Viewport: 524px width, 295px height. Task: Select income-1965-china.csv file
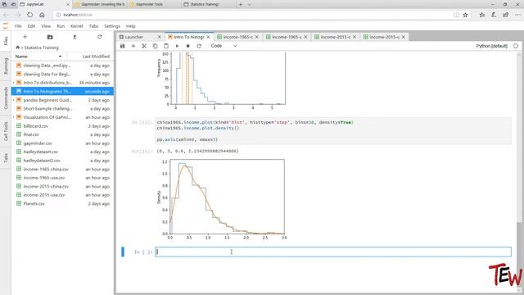tap(63, 170)
